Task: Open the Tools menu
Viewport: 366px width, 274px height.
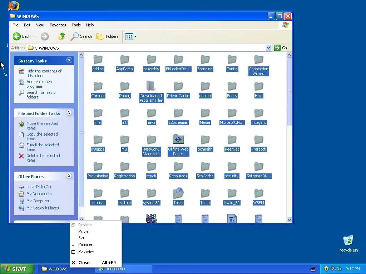Action: [76, 25]
